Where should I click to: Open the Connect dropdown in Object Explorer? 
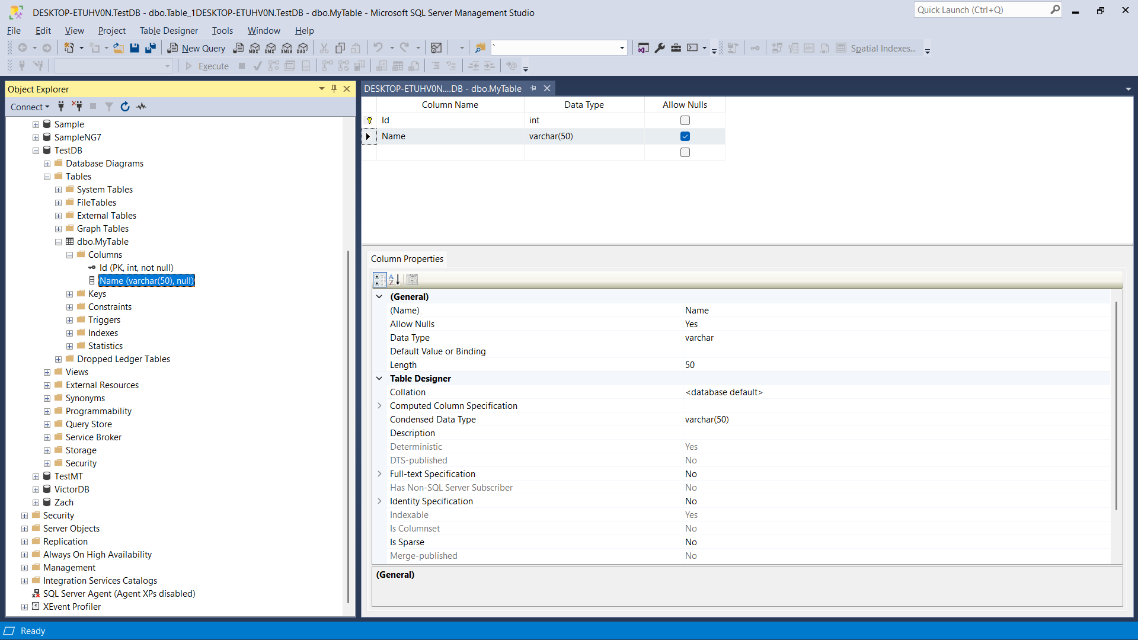[x=30, y=107]
